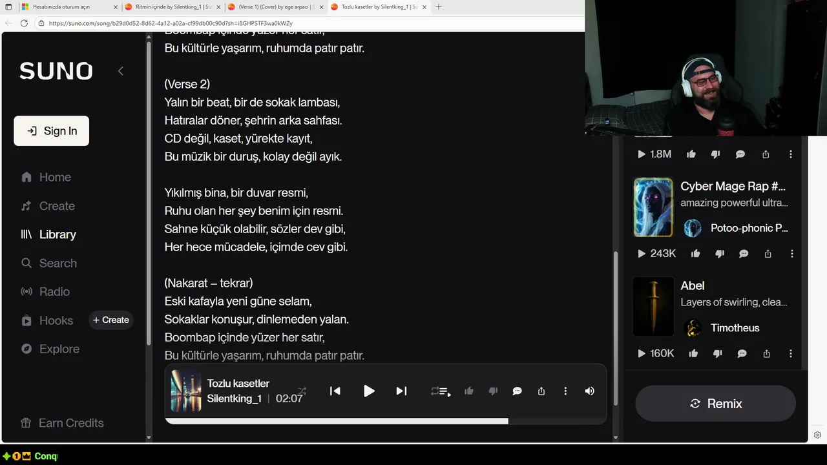Skip to next track in player

coord(401,391)
